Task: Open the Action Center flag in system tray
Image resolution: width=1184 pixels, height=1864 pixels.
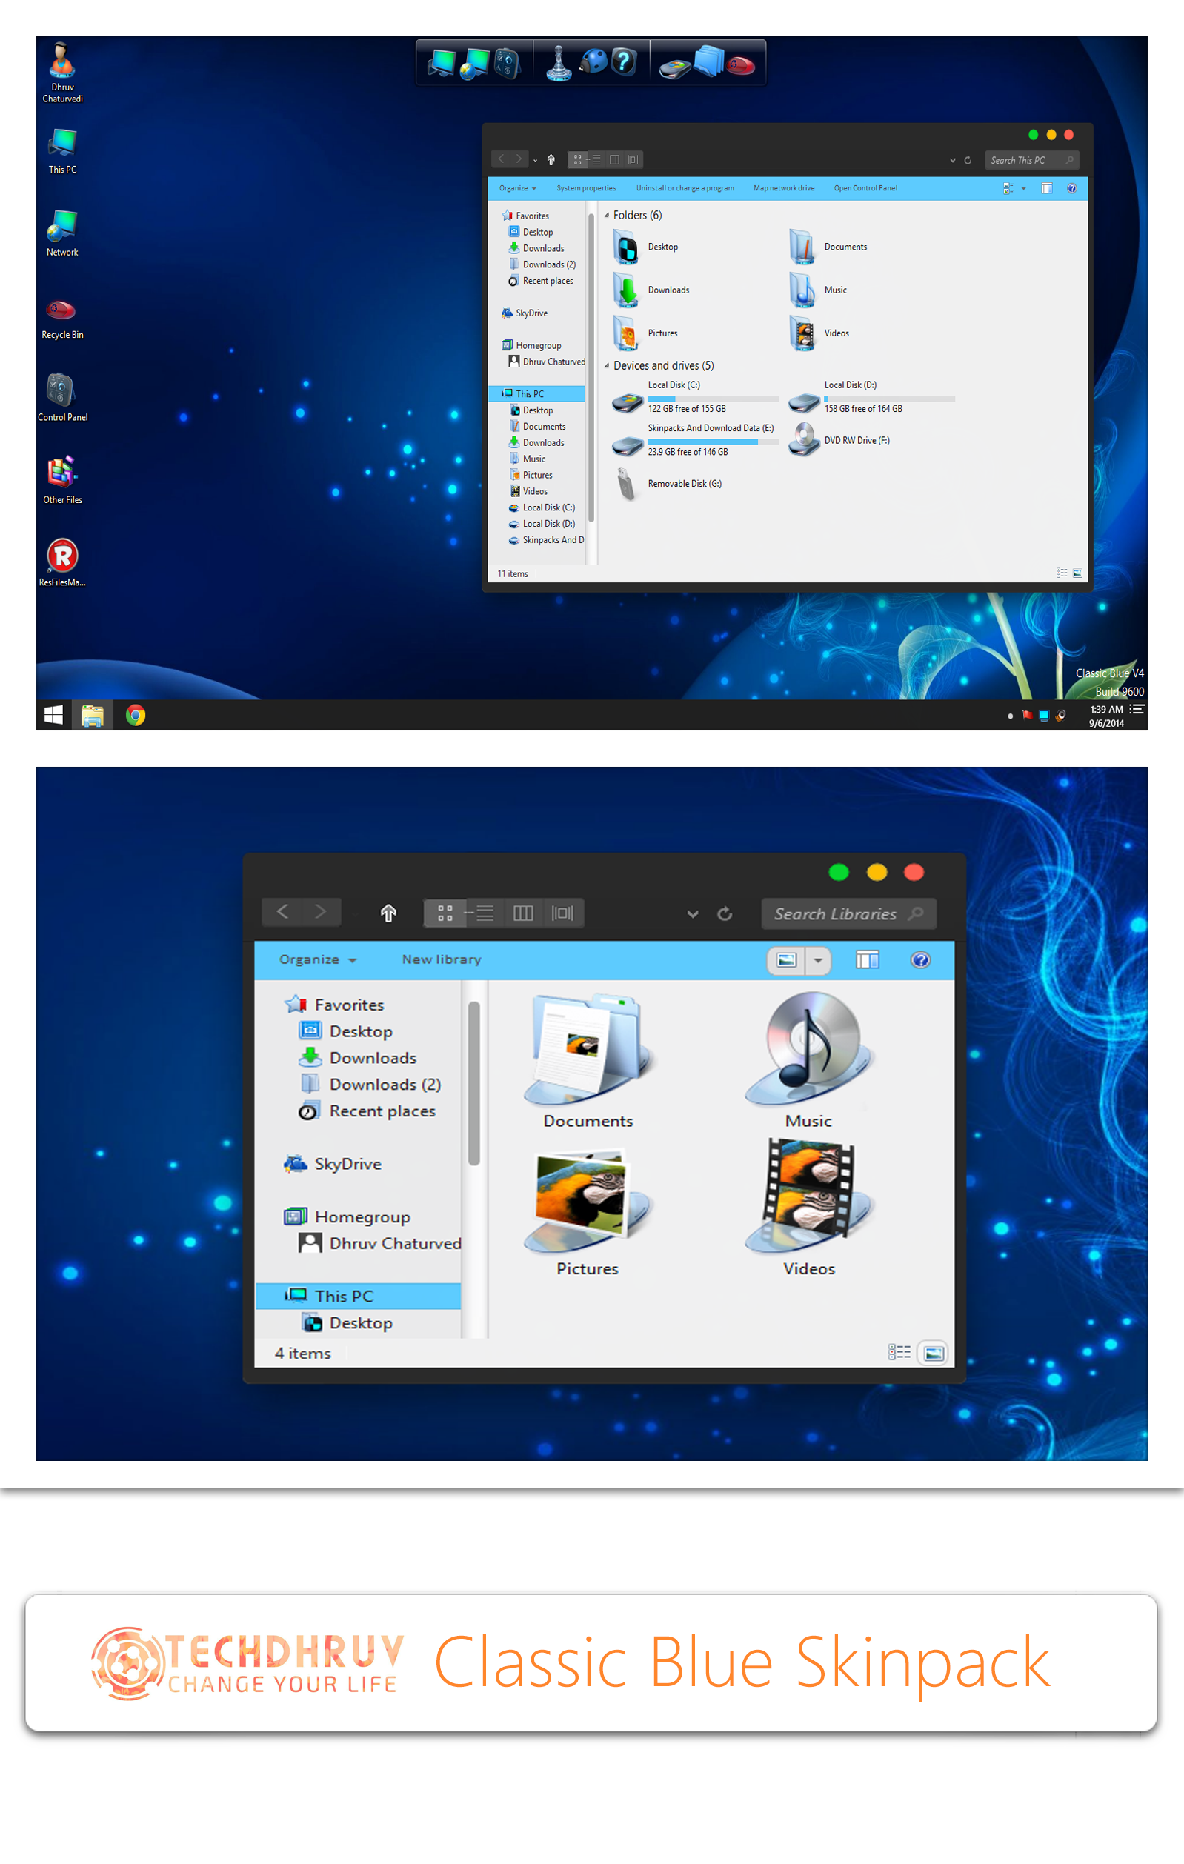Action: point(1027,715)
